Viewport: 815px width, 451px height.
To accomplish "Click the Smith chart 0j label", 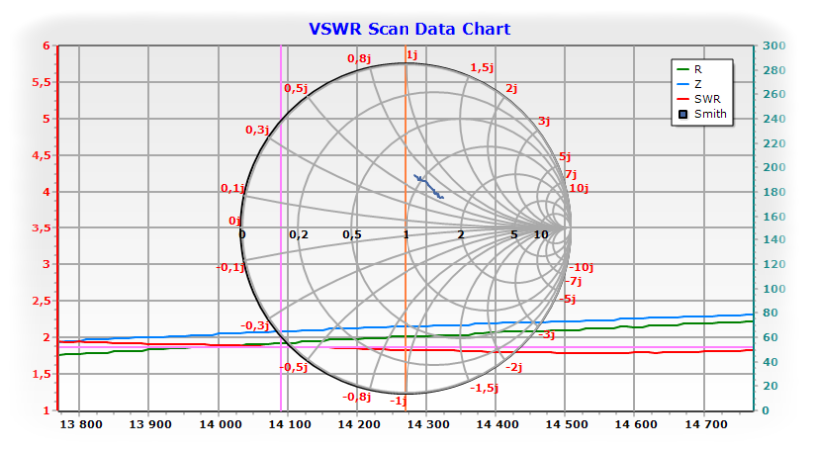I will click(235, 221).
